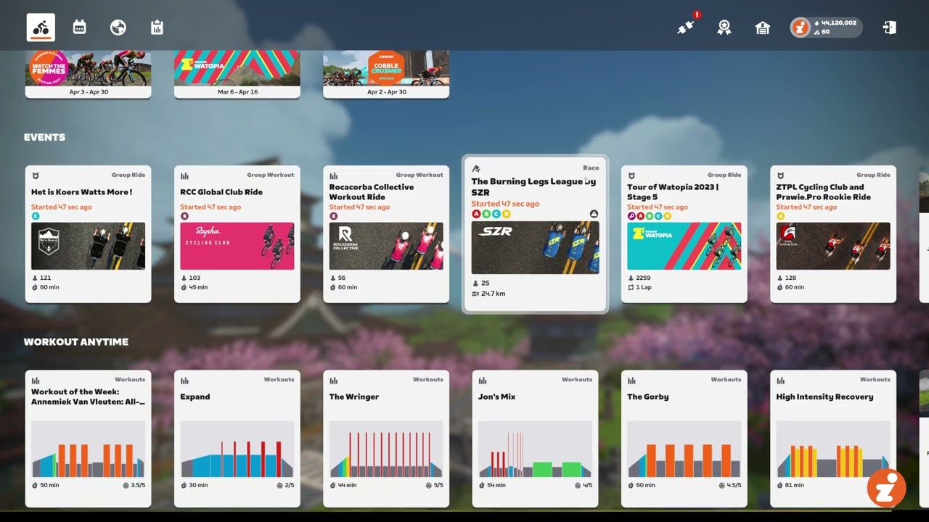Click the Het is Koers event image
929x522 pixels.
[x=89, y=246]
